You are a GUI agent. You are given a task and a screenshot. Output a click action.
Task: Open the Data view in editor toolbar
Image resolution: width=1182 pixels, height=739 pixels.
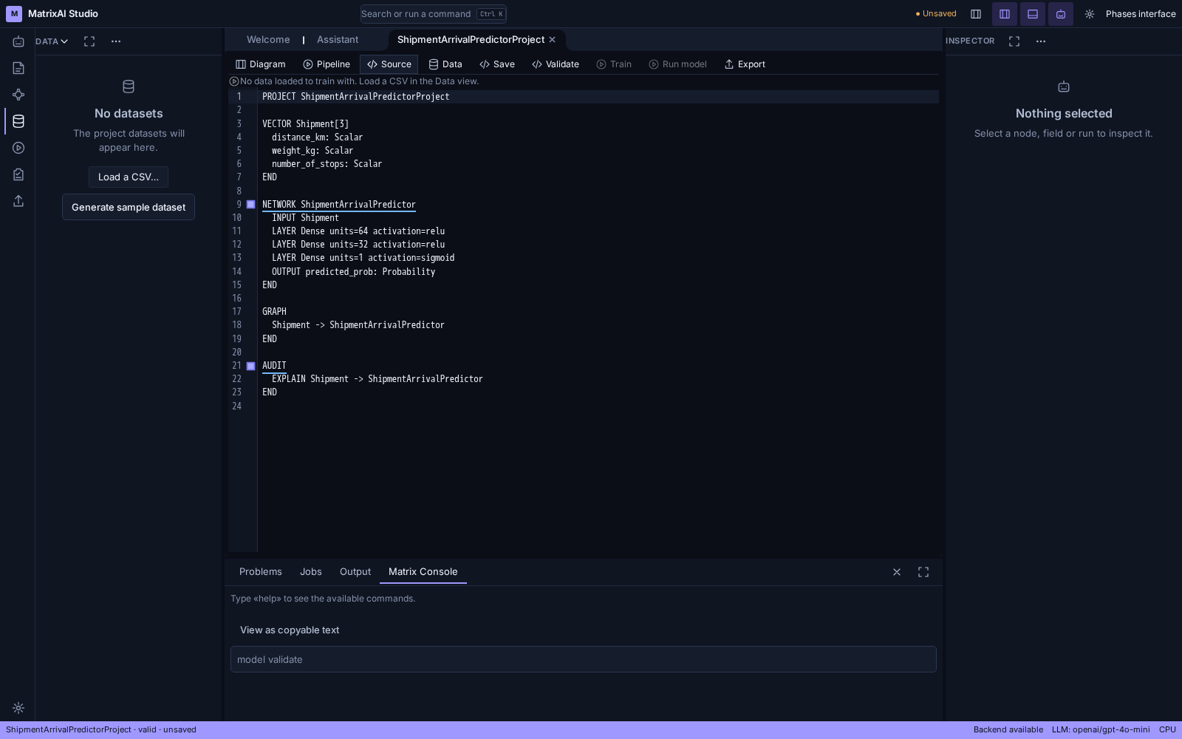pyautogui.click(x=445, y=64)
